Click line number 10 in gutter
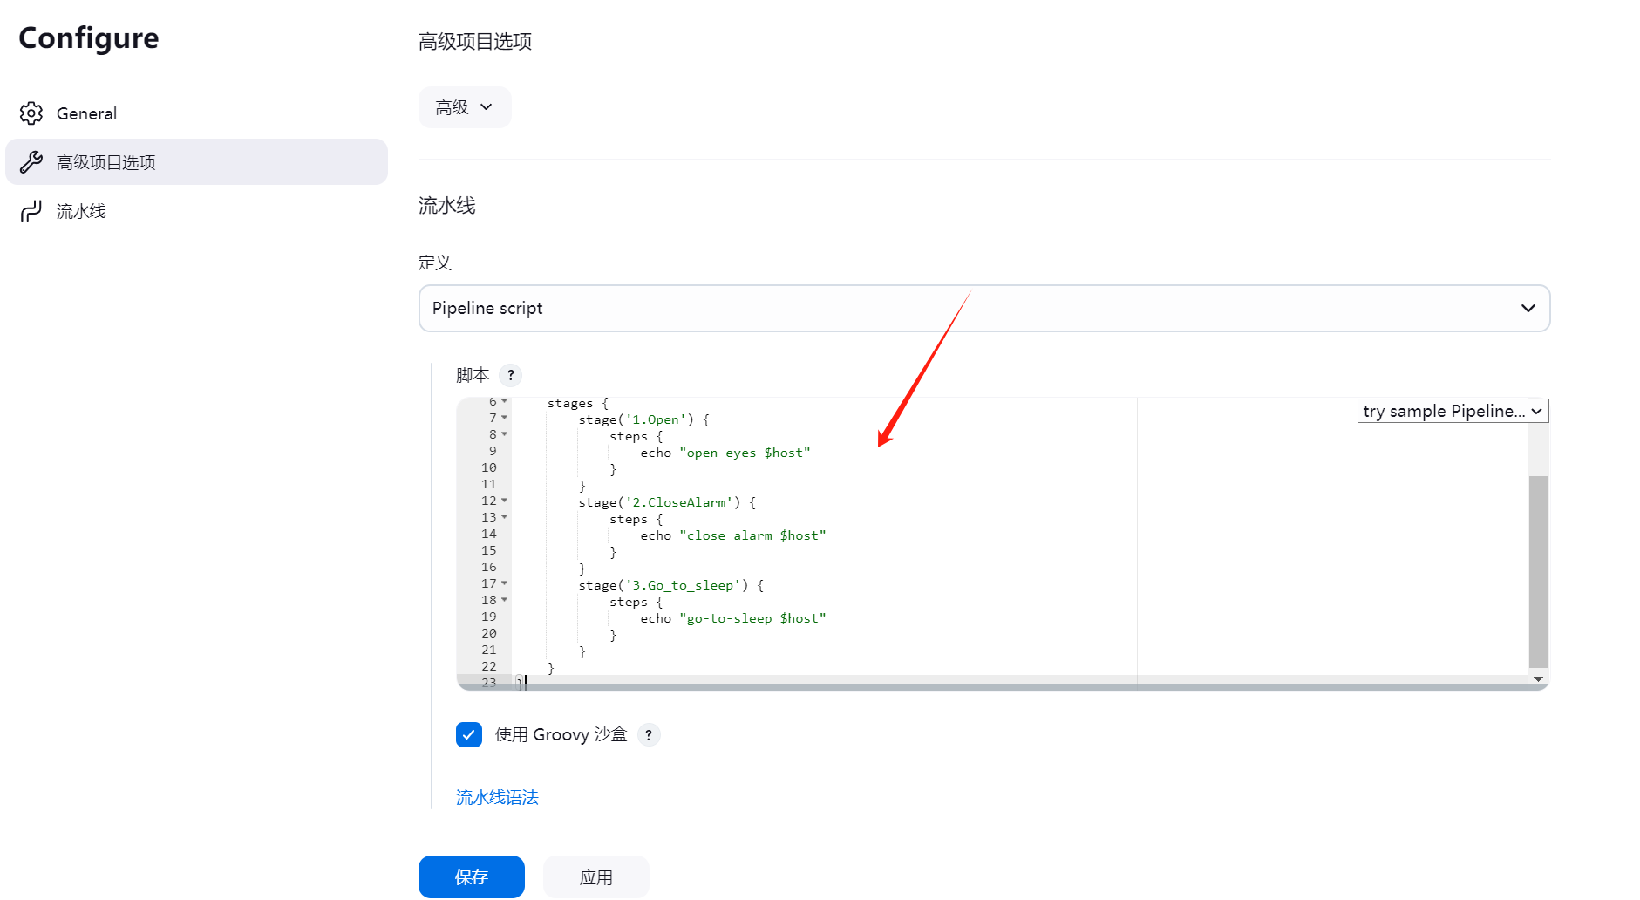Image resolution: width=1640 pixels, height=900 pixels. pyautogui.click(x=489, y=467)
